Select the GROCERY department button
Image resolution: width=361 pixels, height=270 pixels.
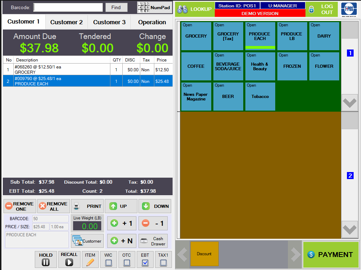click(x=196, y=36)
